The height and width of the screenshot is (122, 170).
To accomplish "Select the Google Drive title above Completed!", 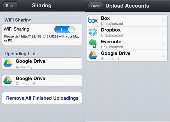I will click(30, 78).
